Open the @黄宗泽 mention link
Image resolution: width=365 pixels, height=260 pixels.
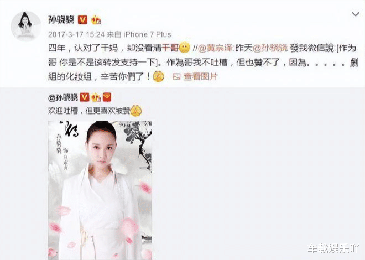click(x=215, y=49)
